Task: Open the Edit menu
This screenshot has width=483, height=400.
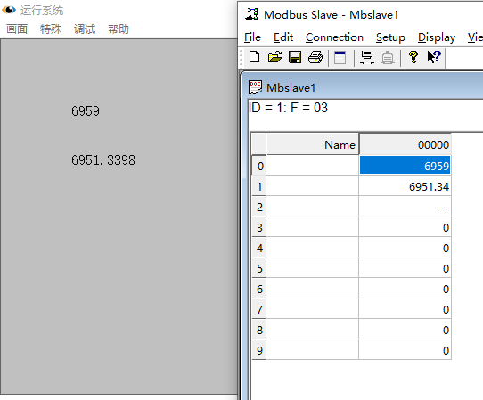Action: (283, 37)
